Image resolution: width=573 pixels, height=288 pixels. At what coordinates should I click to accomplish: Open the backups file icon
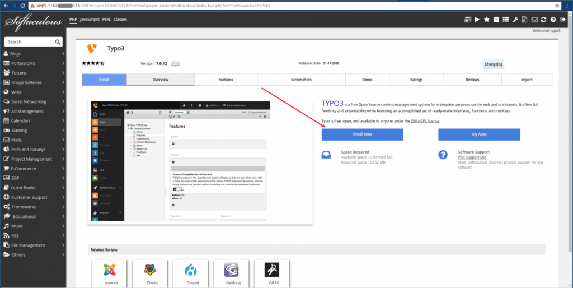tap(524, 20)
